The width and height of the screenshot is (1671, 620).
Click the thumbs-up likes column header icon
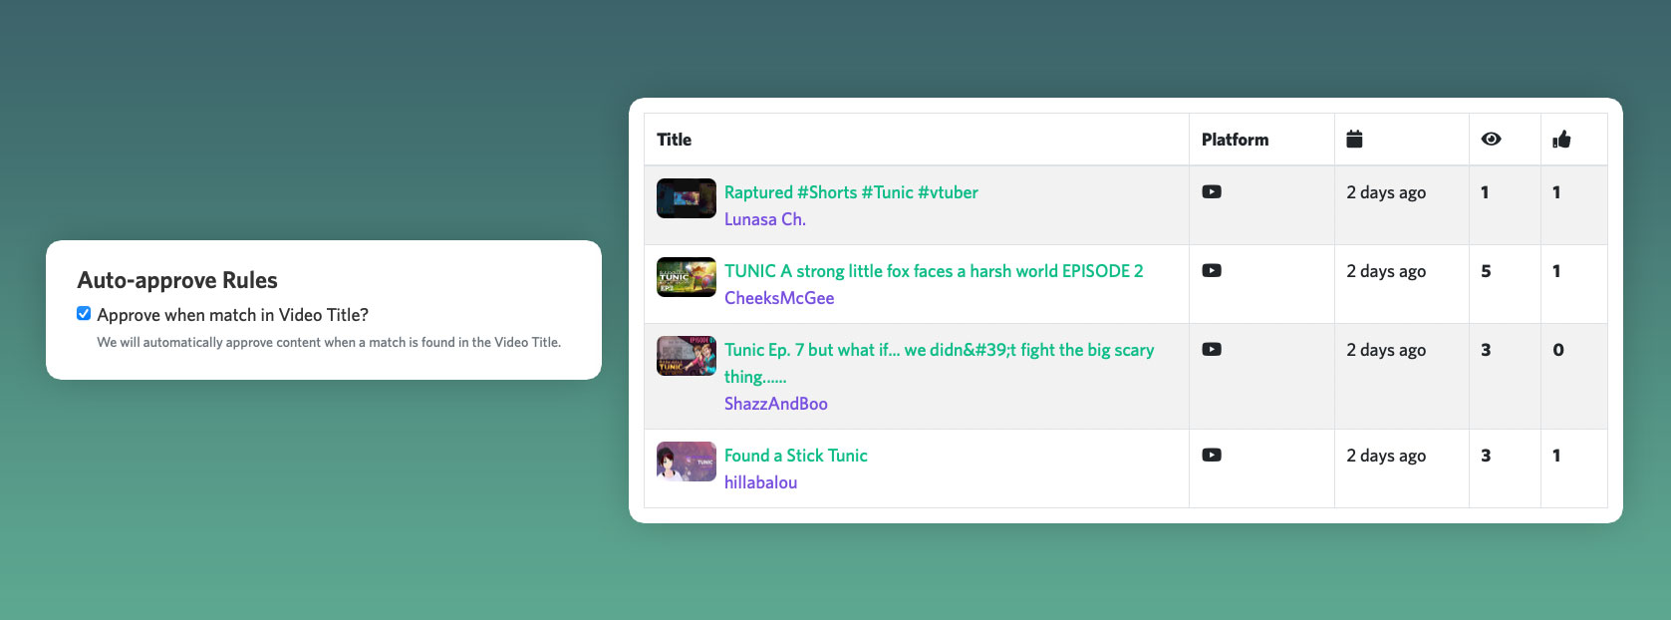[1561, 140]
